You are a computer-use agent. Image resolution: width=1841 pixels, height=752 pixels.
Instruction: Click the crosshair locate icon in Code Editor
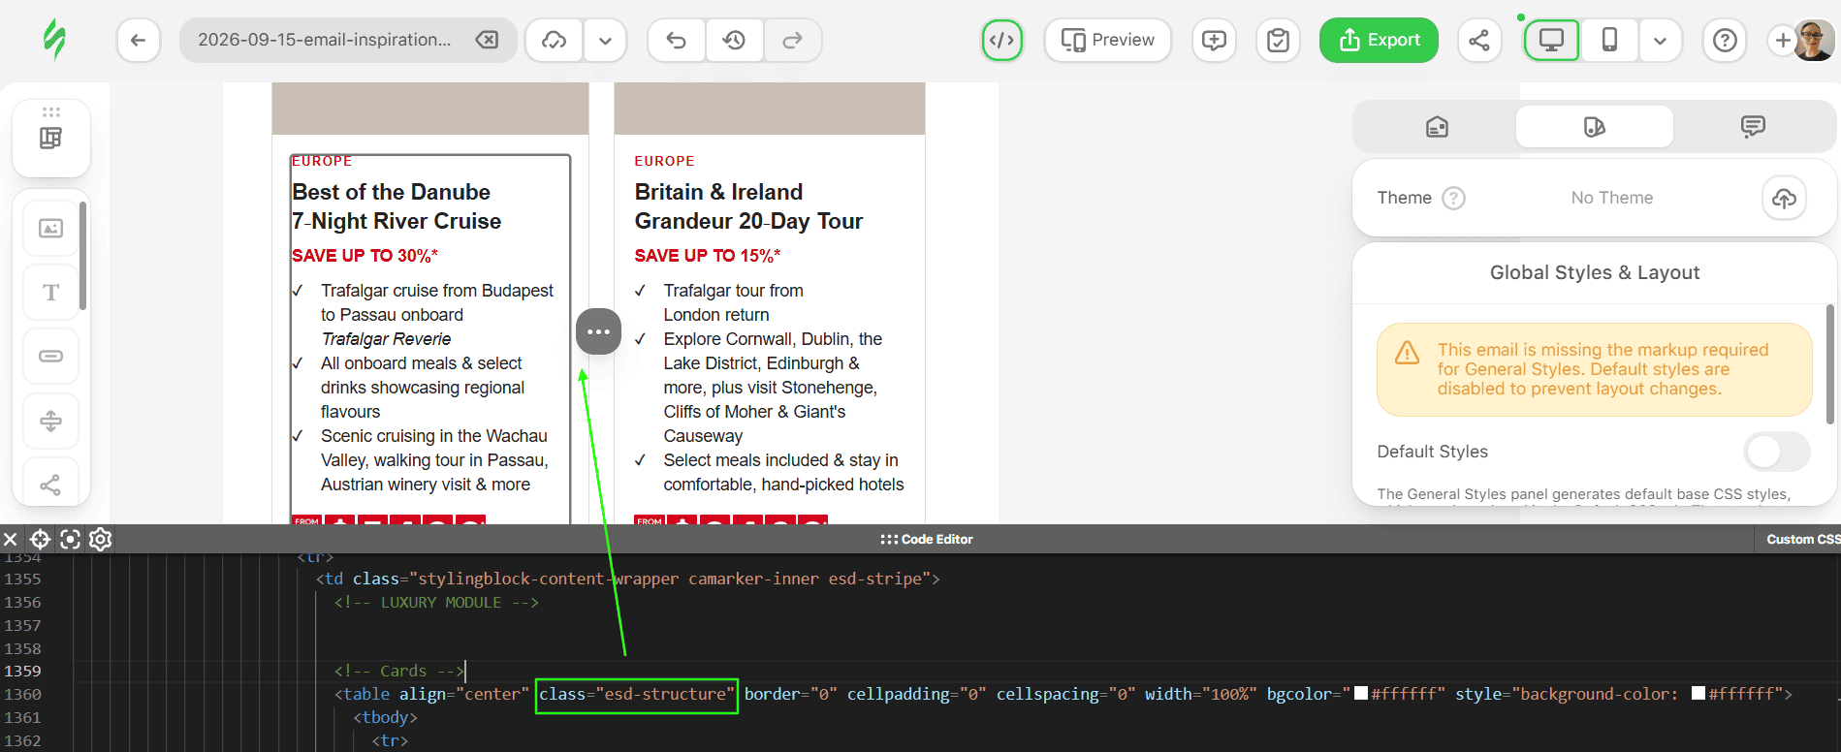coord(40,539)
